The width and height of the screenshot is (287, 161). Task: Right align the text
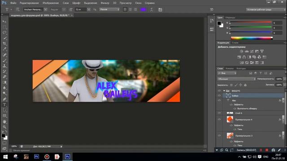click(x=135, y=9)
